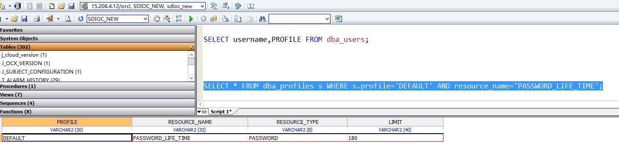
Task: Click the RESOURCE_TYPE column header
Action: (x=297, y=122)
